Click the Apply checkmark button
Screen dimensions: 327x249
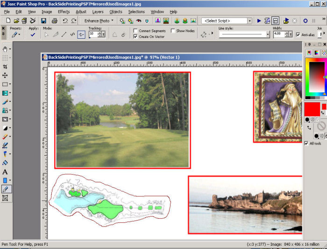[33, 35]
